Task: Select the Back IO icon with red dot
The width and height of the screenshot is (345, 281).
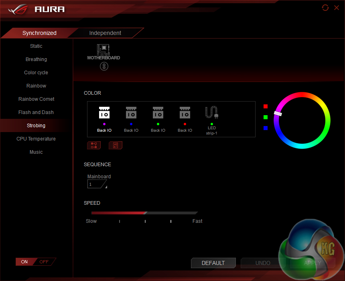Action: [x=185, y=113]
